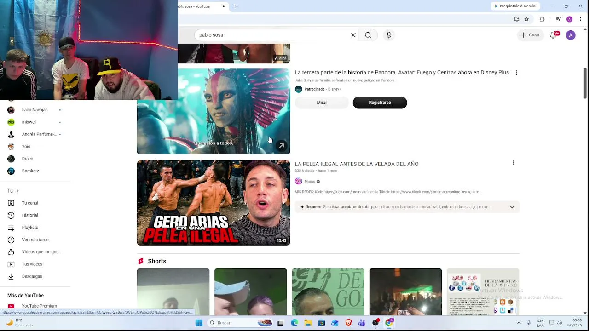Close the pablo sosa YouTube tab
Image resolution: width=589 pixels, height=331 pixels.
coord(224,6)
